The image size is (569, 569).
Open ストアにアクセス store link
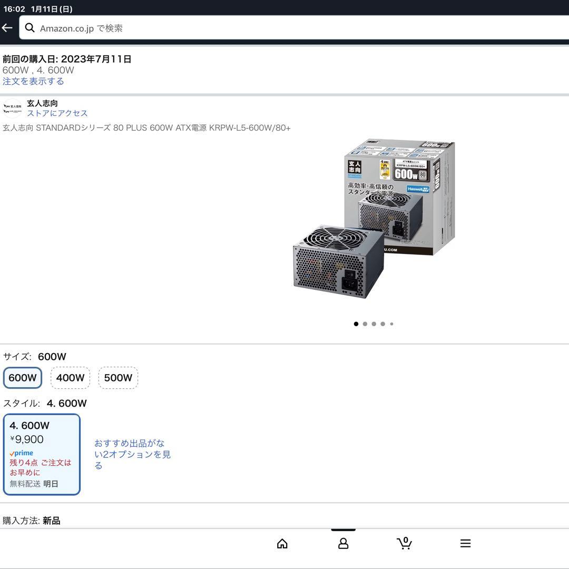click(x=57, y=113)
